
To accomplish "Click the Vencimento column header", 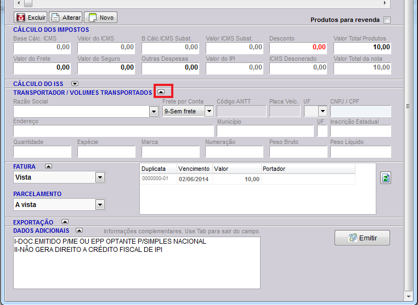I will pos(194,169).
